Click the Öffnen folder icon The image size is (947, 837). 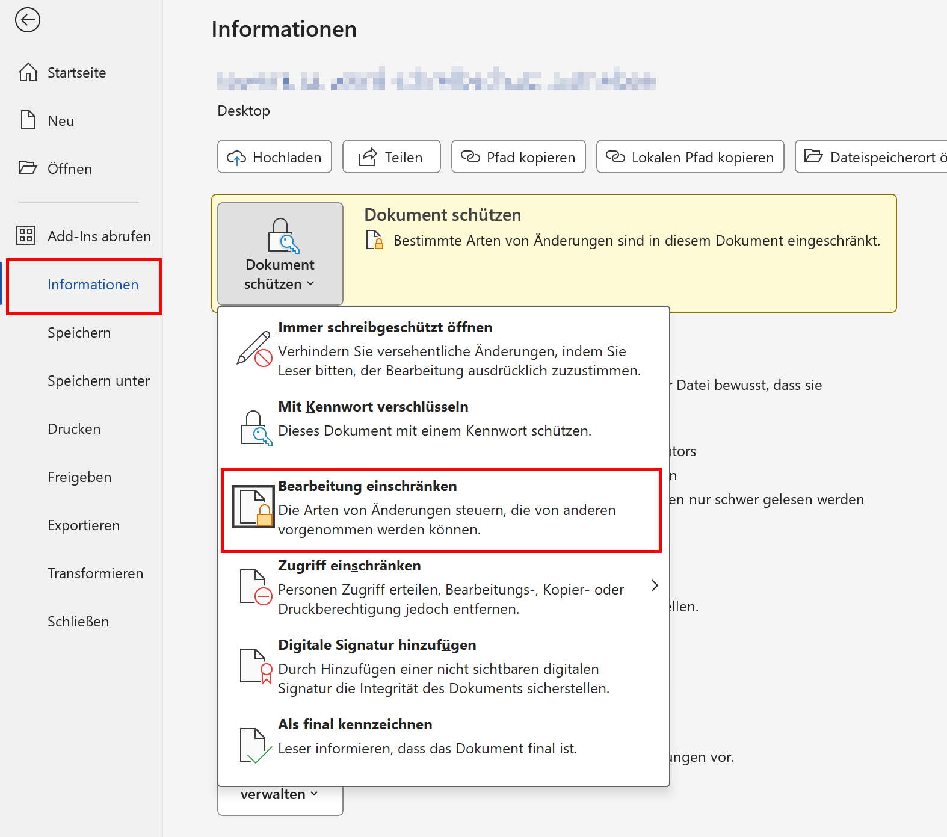coord(28,167)
